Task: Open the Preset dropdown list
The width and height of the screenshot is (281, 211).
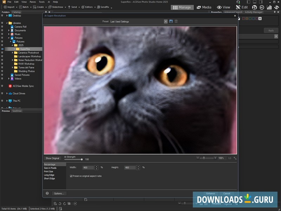Action: tap(165, 21)
